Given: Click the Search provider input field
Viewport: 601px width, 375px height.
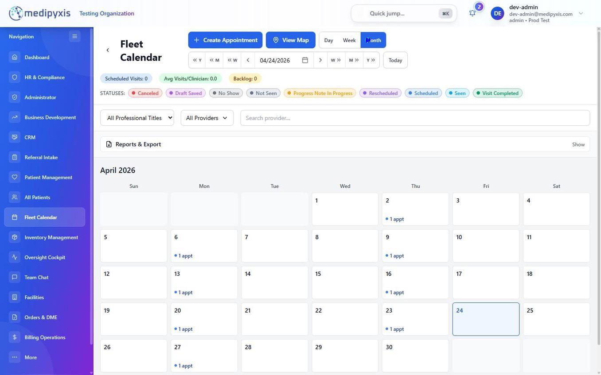Looking at the screenshot, I should click(415, 118).
